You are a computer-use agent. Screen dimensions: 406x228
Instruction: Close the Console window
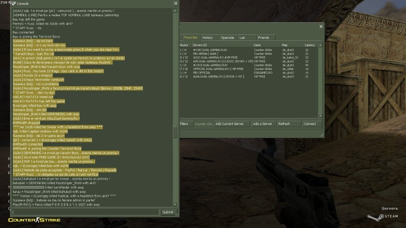coord(175,4)
